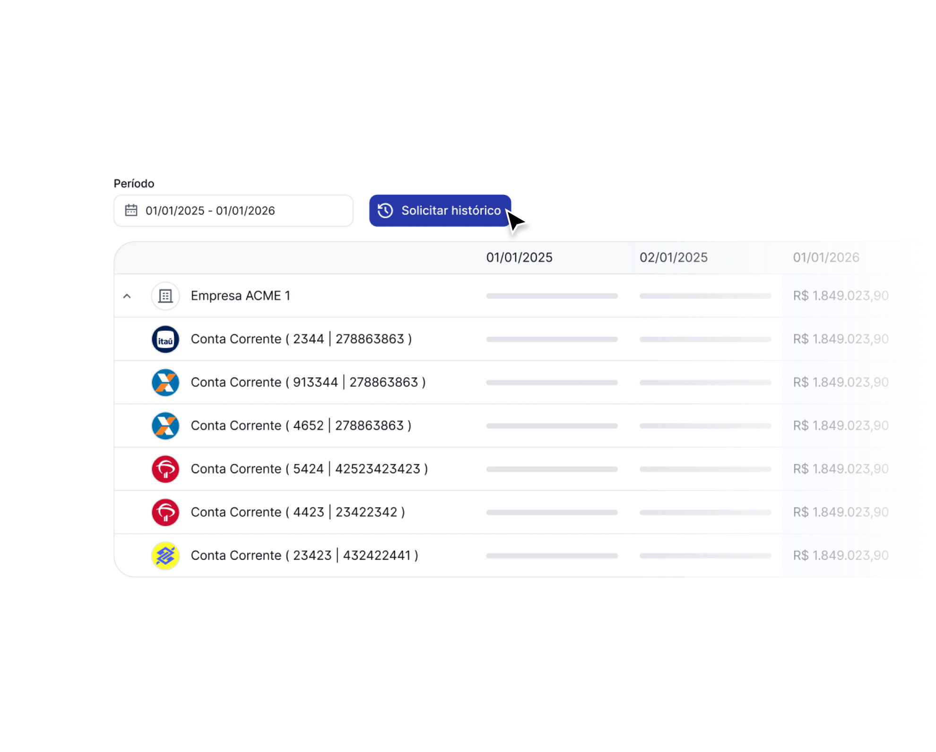The image size is (936, 752).
Task: Open the 01/01/2025 - 01/01/2026 period picker
Action: point(234,211)
